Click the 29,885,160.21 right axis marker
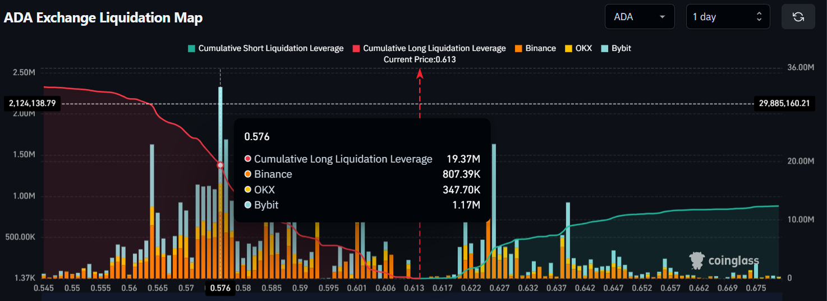Image resolution: width=827 pixels, height=301 pixels. 784,103
